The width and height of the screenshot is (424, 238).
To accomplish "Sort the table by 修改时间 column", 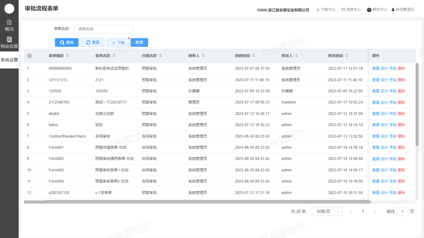I will (347, 56).
